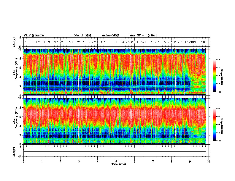
Task: Click time axis tick label "9"
Action: tap(190, 161)
